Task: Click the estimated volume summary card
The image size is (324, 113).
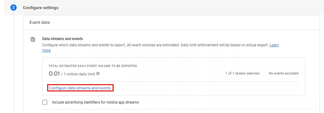Action: tap(174, 76)
